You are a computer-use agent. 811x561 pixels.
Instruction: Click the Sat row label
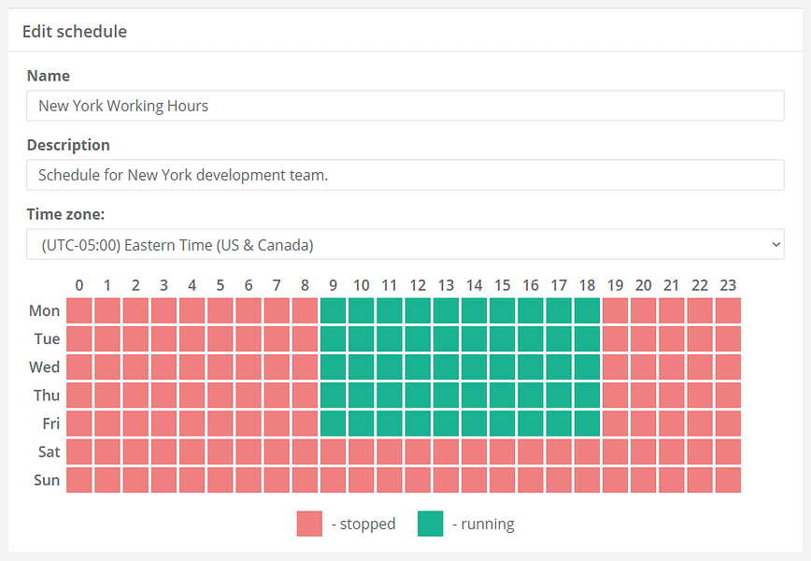click(x=50, y=452)
